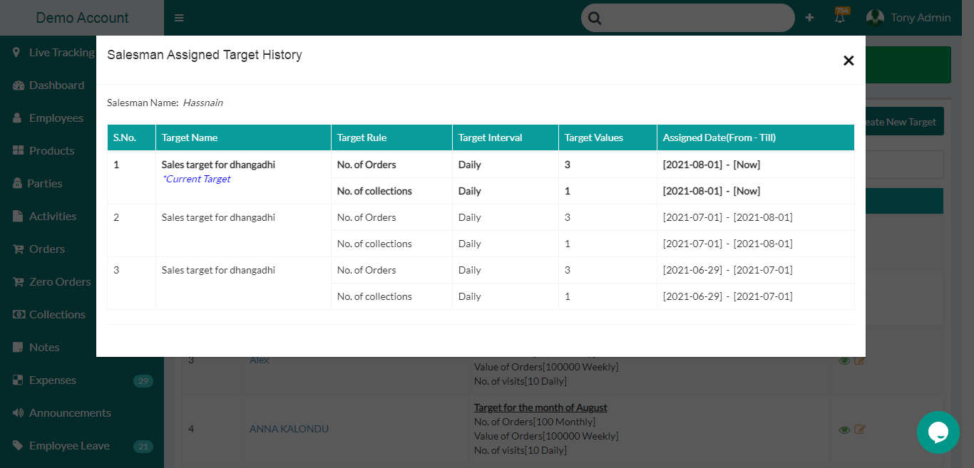Click the plus quick-add icon
This screenshot has height=468, width=974.
[x=809, y=18]
